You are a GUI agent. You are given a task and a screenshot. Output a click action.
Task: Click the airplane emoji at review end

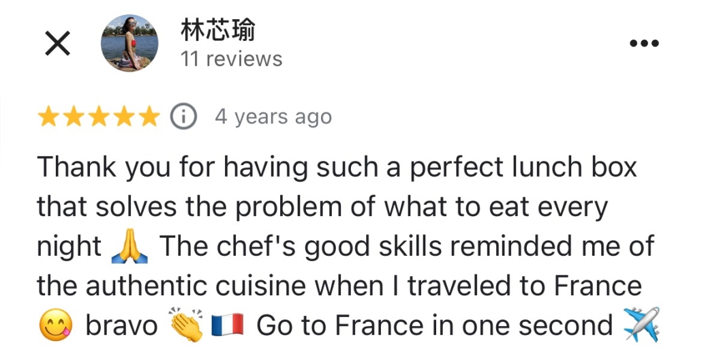641,326
